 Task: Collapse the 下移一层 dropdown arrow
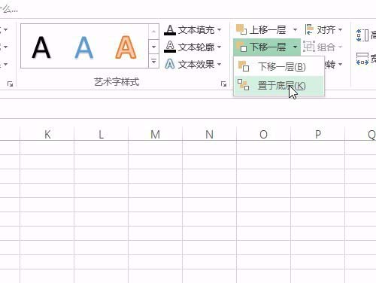coord(295,47)
